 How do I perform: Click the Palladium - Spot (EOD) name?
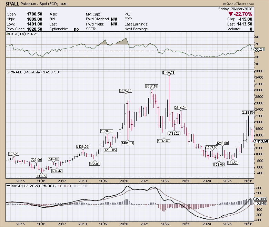39,4
